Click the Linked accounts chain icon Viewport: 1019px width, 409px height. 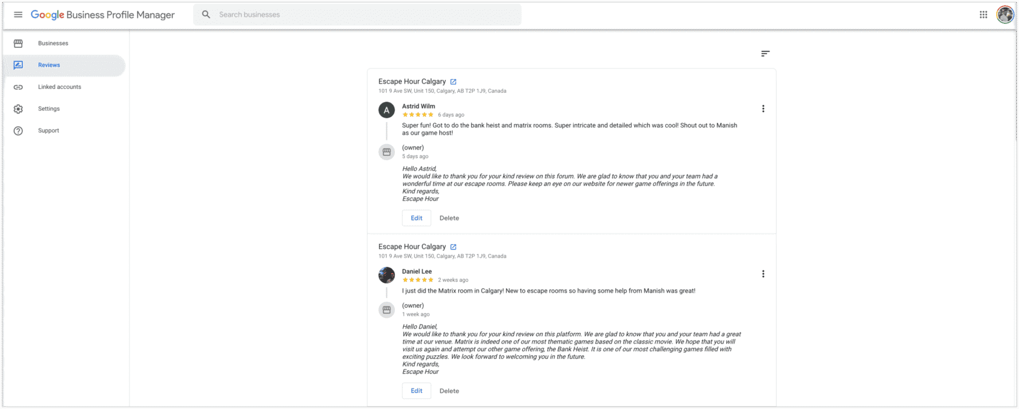pyautogui.click(x=19, y=86)
